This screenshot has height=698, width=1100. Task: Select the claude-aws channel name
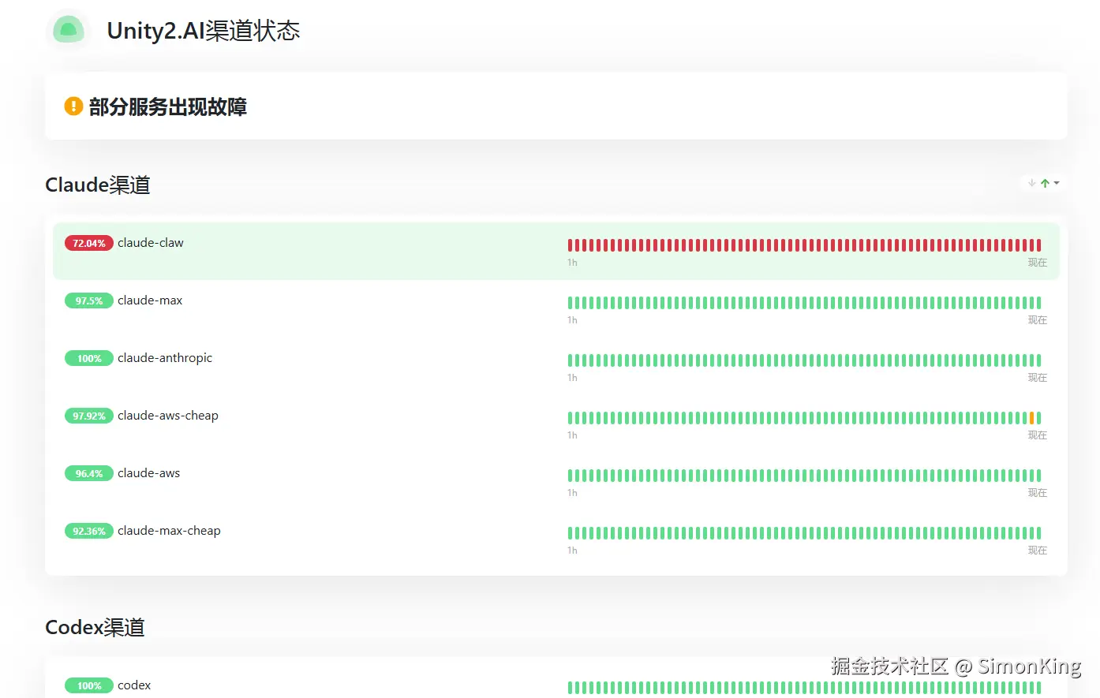pos(149,473)
